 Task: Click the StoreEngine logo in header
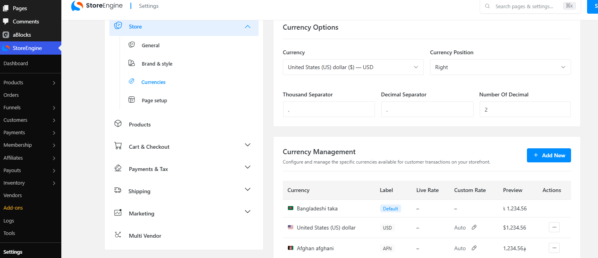(96, 6)
